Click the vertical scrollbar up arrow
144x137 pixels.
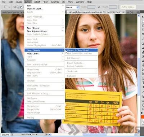(139, 16)
